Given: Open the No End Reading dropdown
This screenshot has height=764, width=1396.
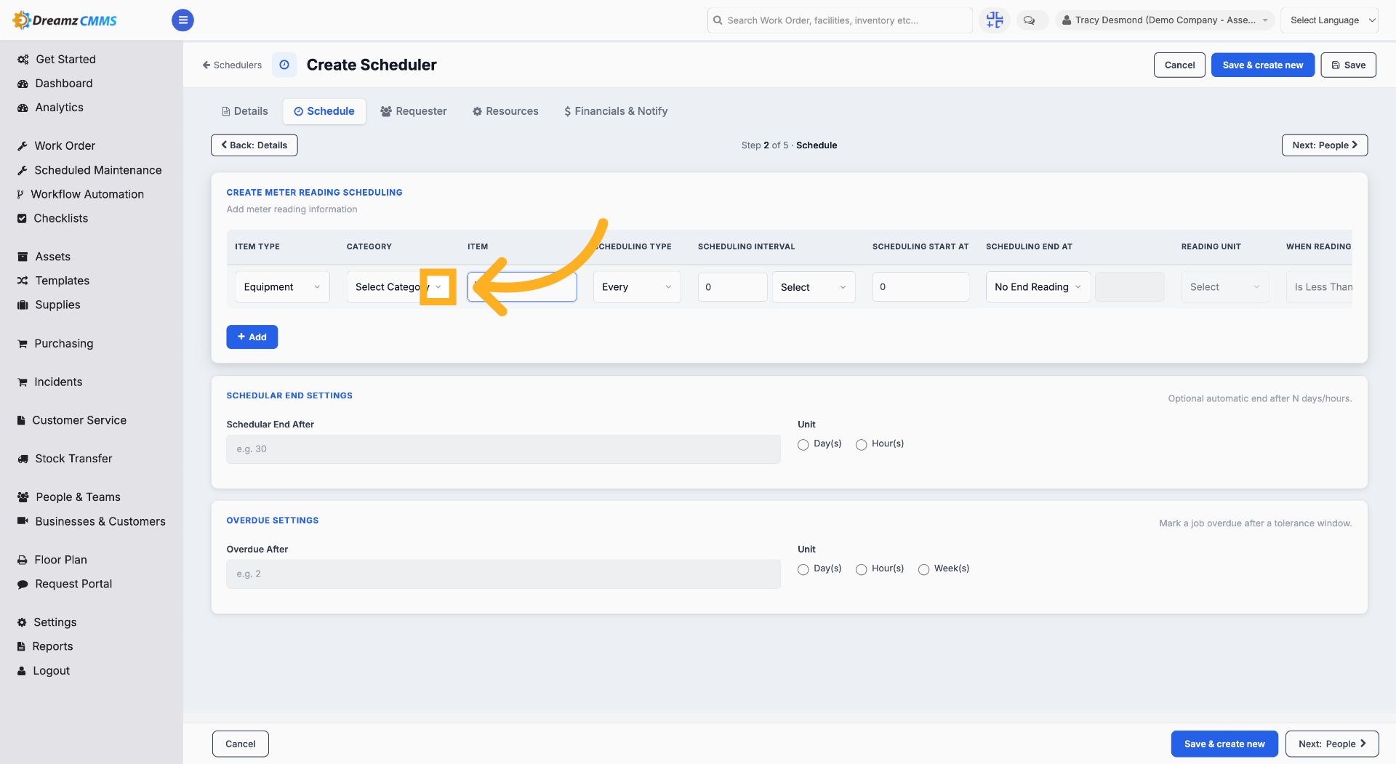Looking at the screenshot, I should pos(1038,287).
